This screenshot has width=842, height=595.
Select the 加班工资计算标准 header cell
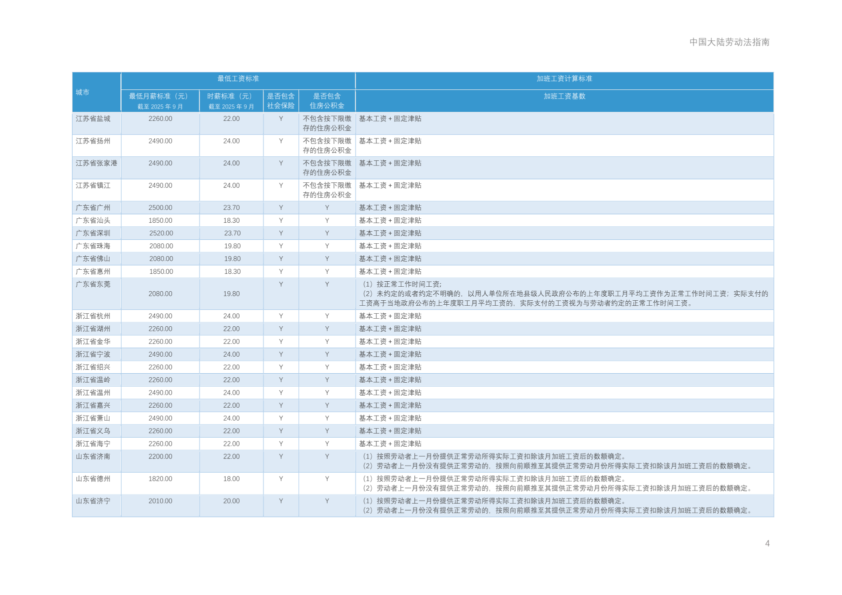click(x=564, y=79)
